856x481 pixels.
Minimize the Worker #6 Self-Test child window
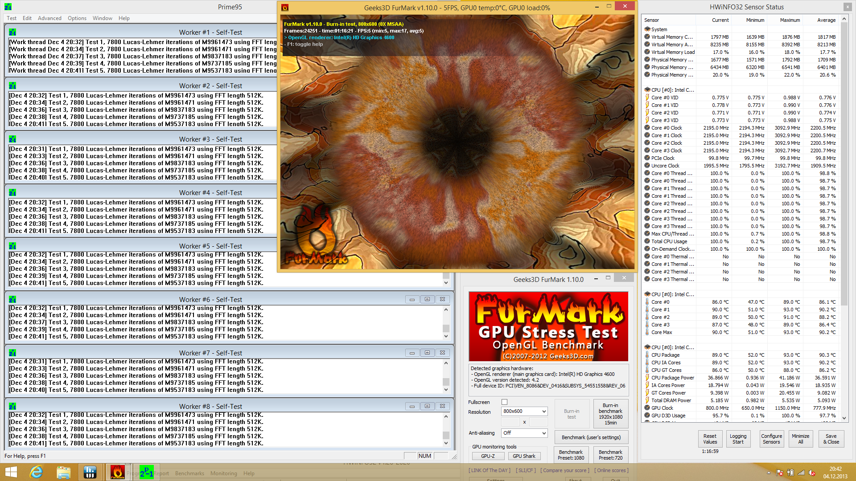pyautogui.click(x=412, y=299)
